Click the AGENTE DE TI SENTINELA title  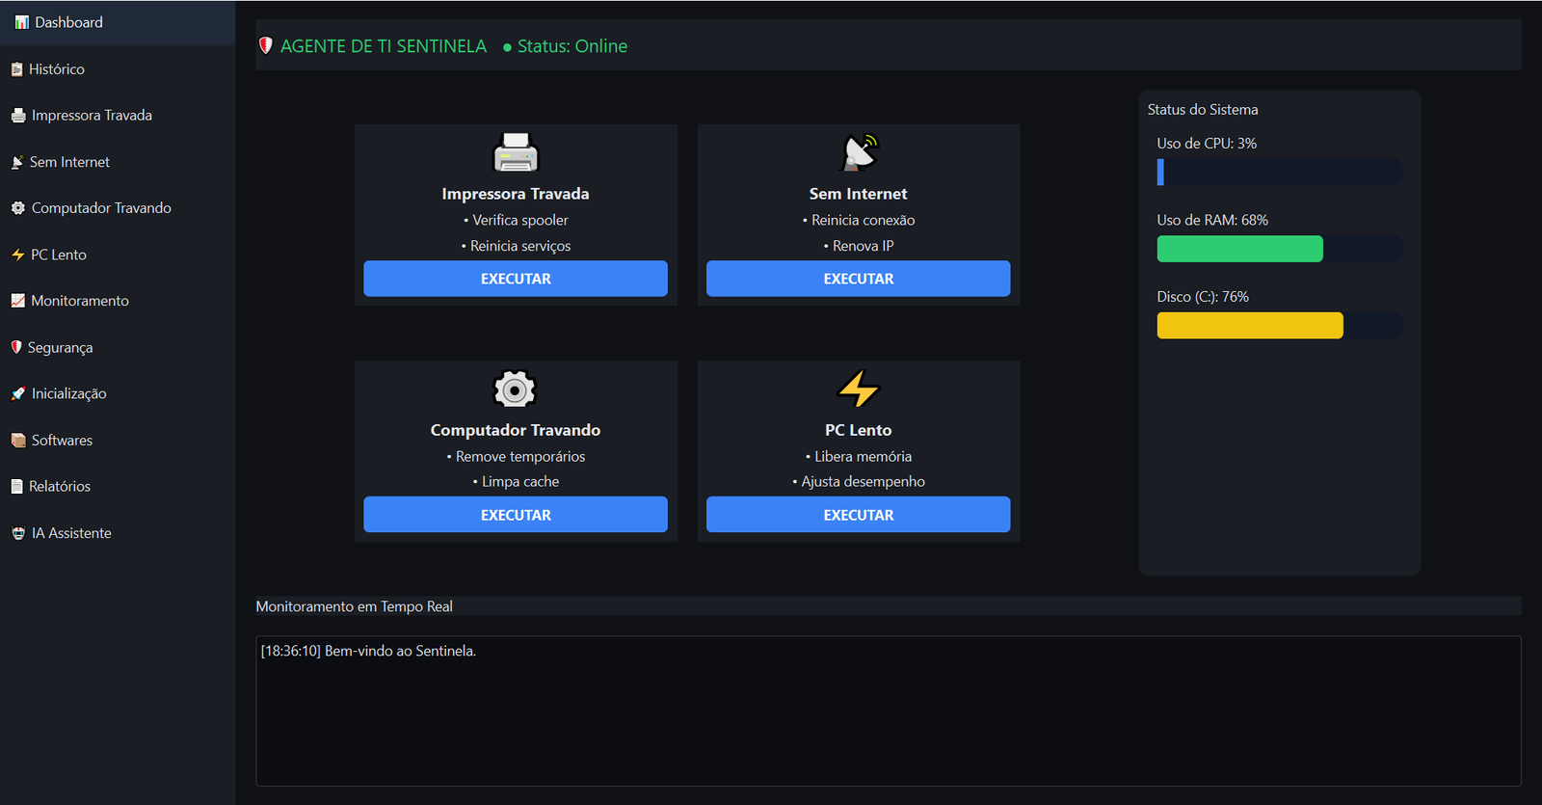click(x=384, y=46)
